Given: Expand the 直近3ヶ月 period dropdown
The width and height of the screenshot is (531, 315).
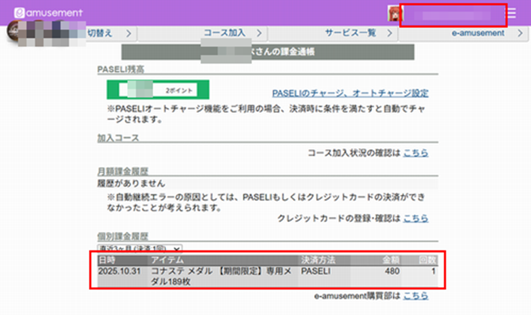Looking at the screenshot, I should (x=139, y=249).
